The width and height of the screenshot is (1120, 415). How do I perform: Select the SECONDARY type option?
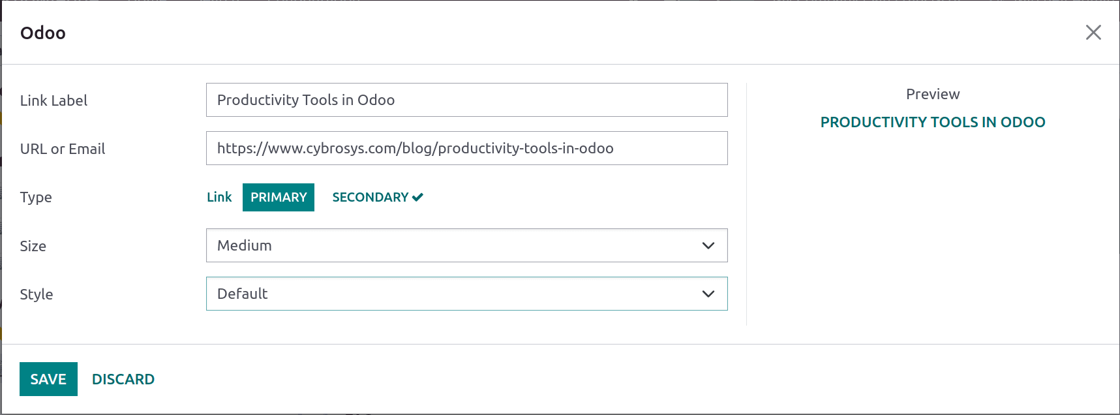click(378, 197)
